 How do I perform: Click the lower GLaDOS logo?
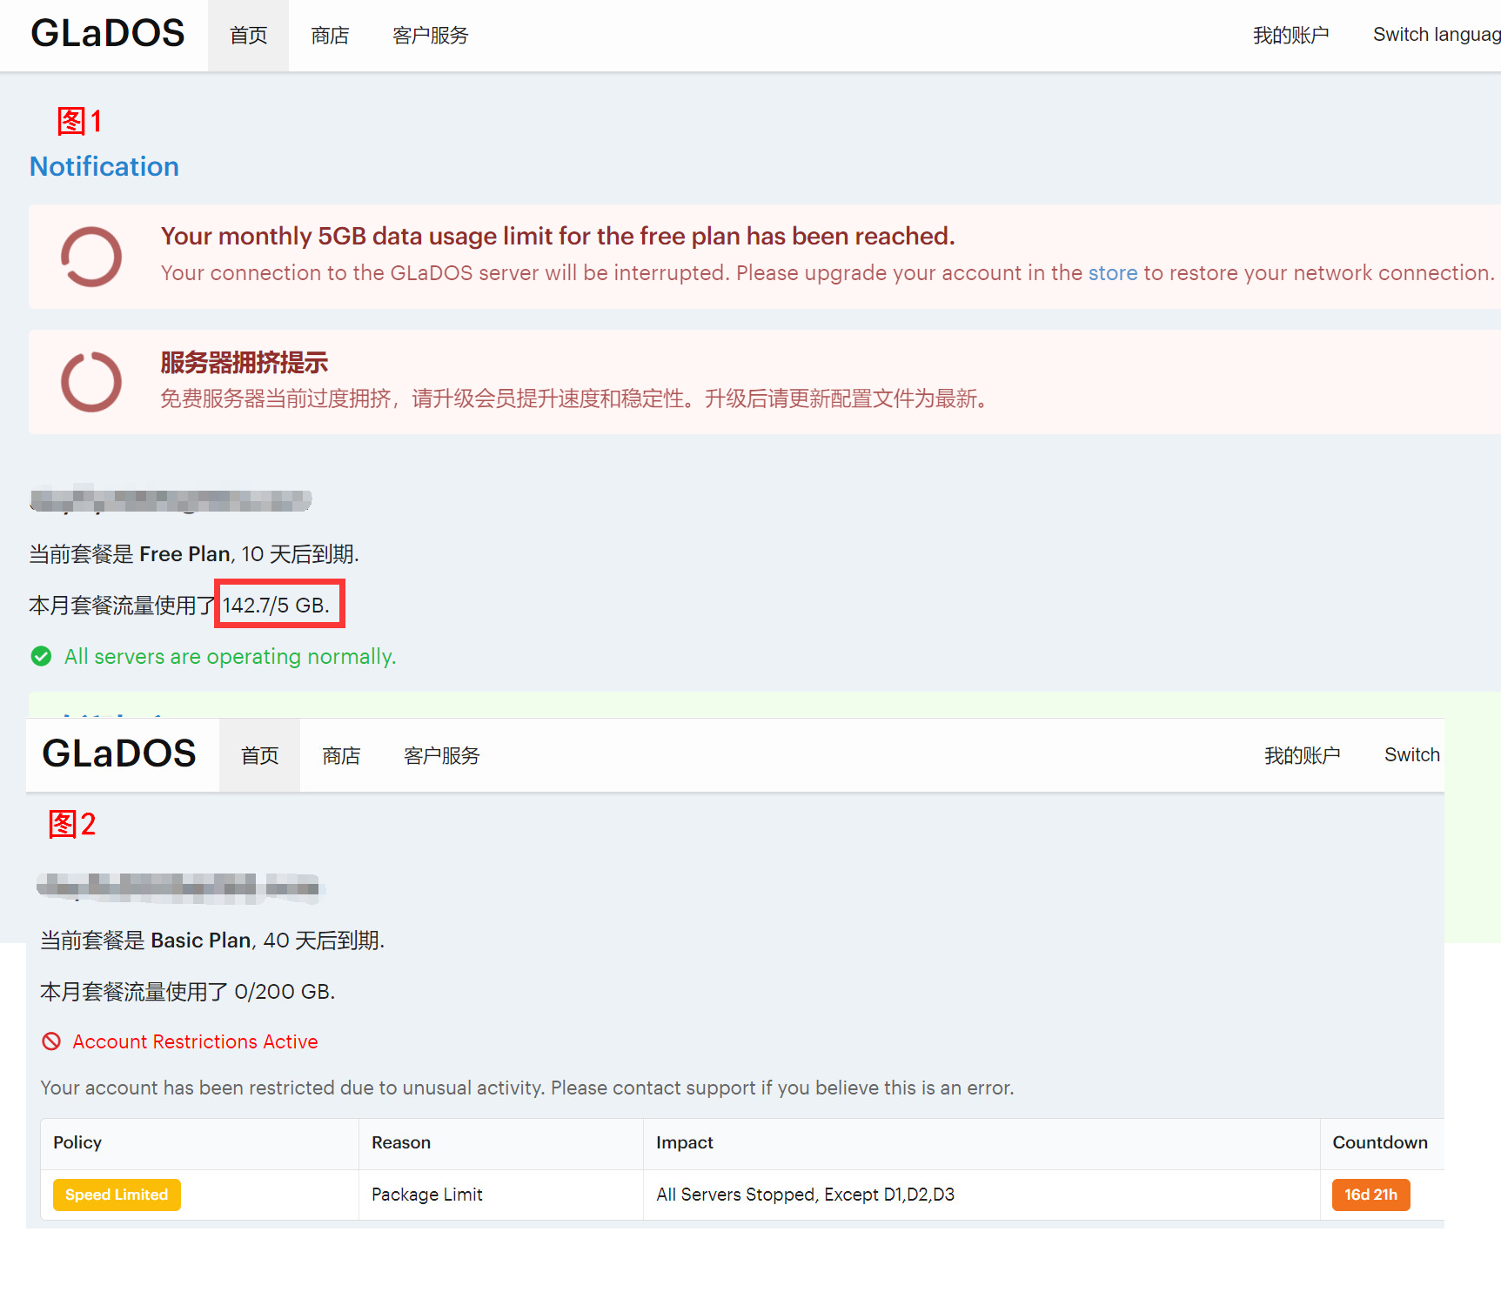[119, 754]
